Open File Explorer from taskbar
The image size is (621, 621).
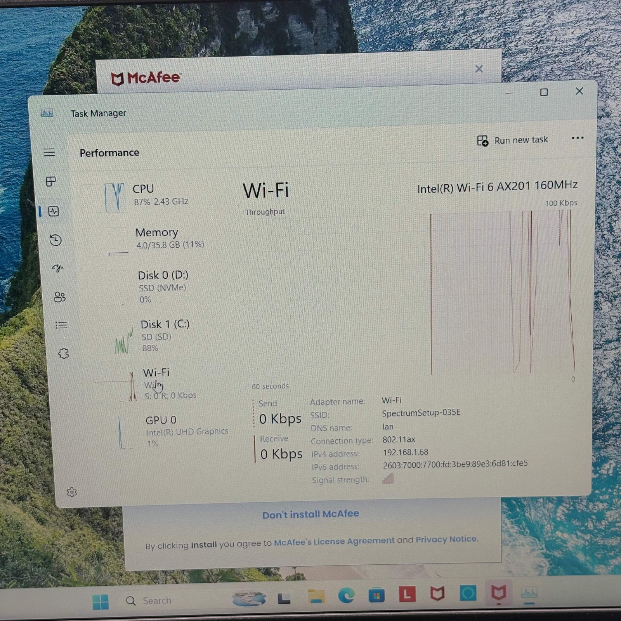316,596
